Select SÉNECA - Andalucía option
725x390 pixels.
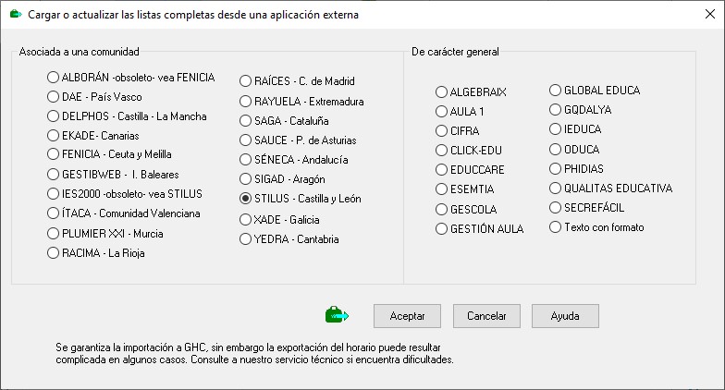(x=294, y=159)
